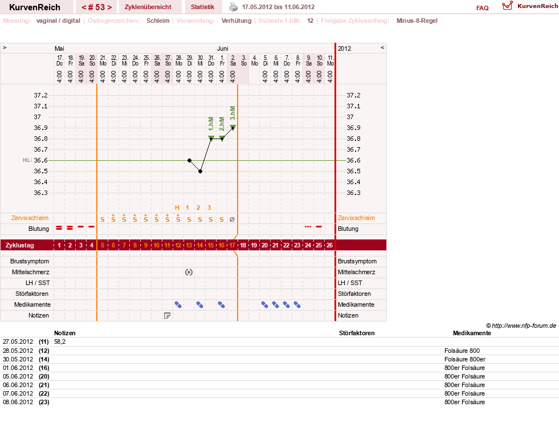Click the 27.05.2012 note row date
559x435 pixels.
18,342
